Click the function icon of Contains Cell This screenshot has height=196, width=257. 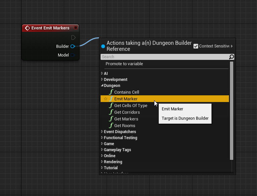point(111,92)
